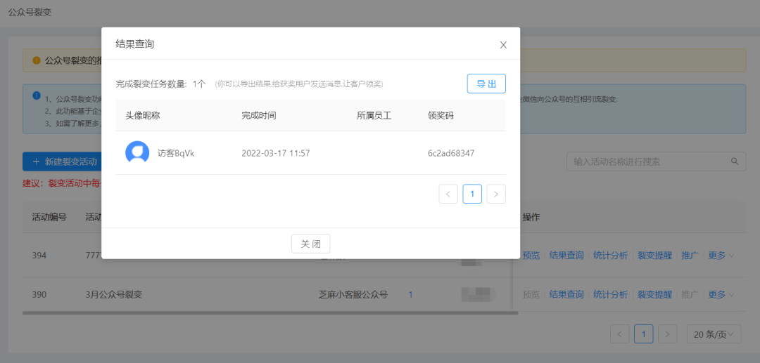This screenshot has width=760, height=363.
Task: Click the 芝麻小客服公众号 cell
Action: click(x=353, y=294)
